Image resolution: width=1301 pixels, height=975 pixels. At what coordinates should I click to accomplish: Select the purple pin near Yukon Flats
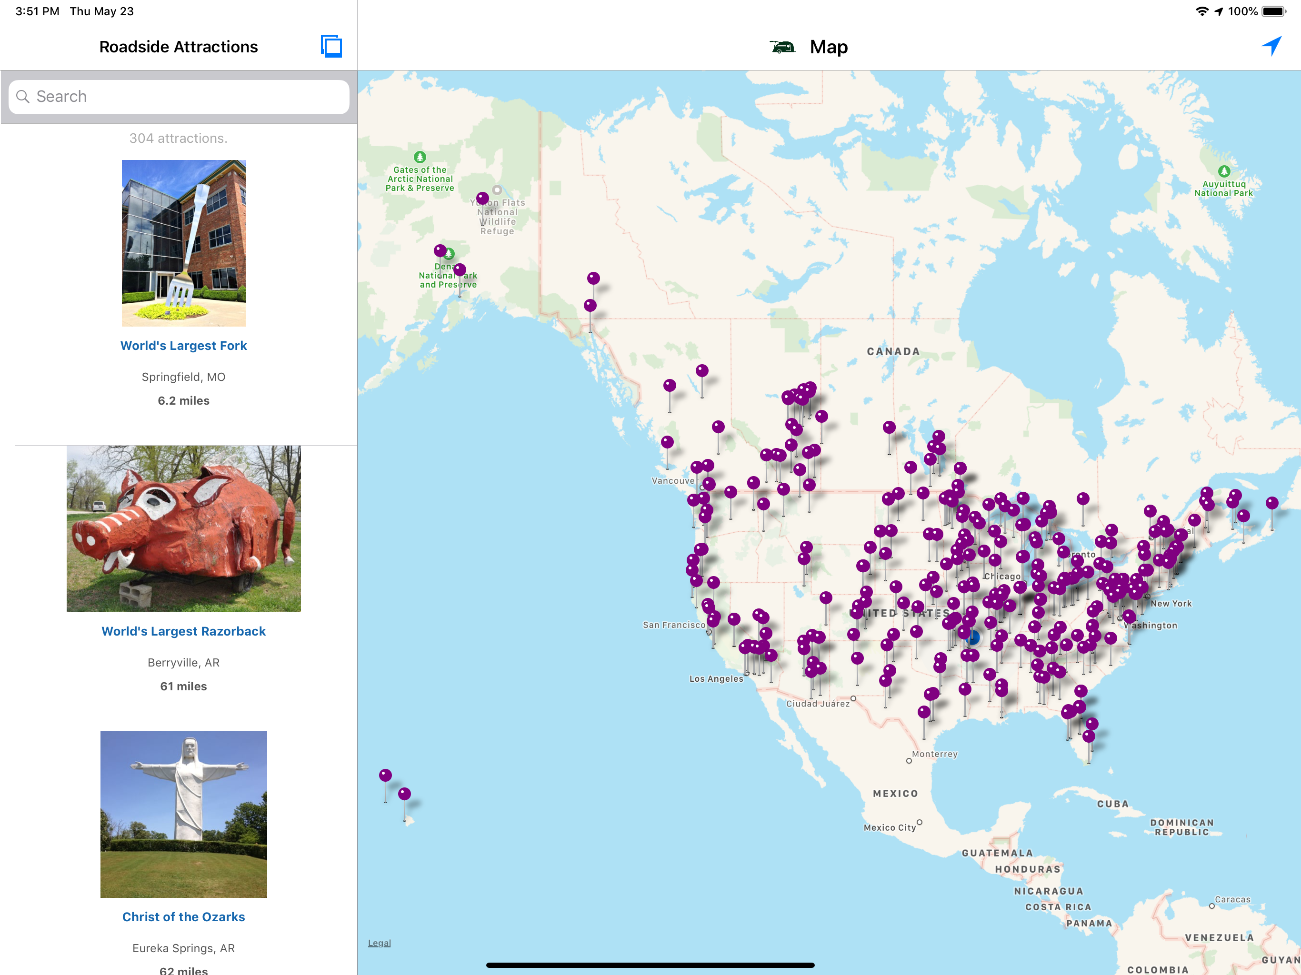tap(482, 199)
